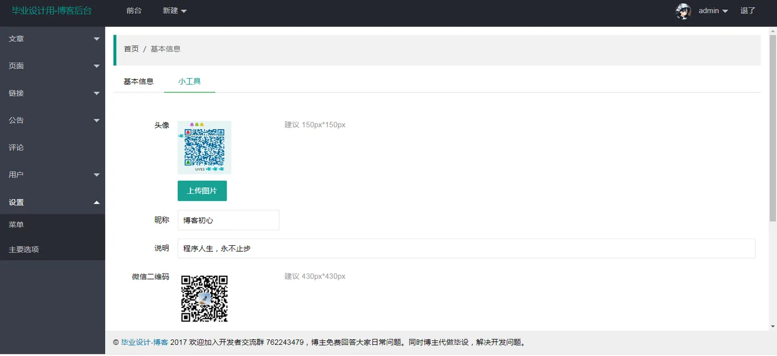Expand the 链接 sidebar section
The height and width of the screenshot is (356, 777).
click(x=52, y=93)
